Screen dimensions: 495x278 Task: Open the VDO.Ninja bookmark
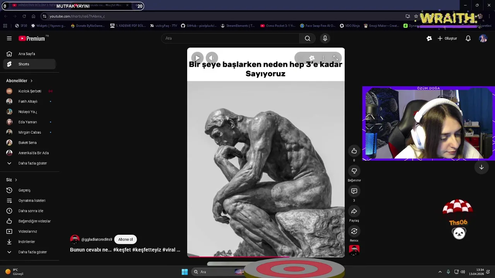(350, 26)
